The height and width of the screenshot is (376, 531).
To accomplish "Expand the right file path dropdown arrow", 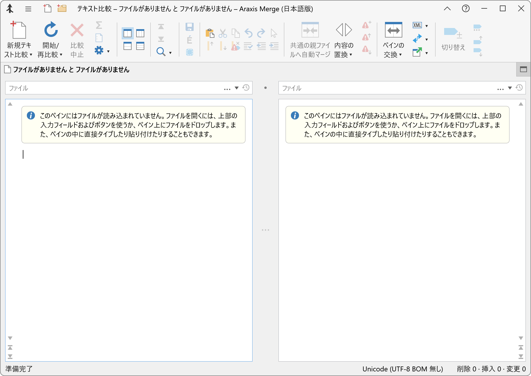I will click(x=510, y=88).
